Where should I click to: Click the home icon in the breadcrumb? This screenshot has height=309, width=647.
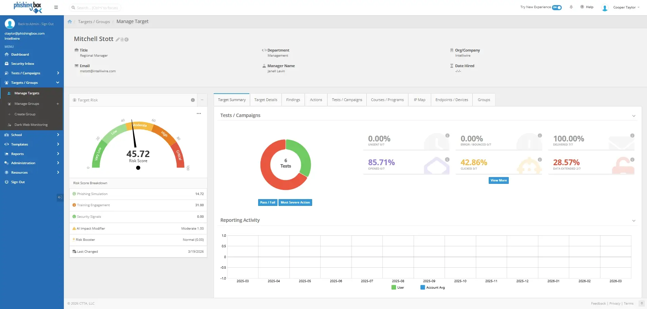point(70,22)
